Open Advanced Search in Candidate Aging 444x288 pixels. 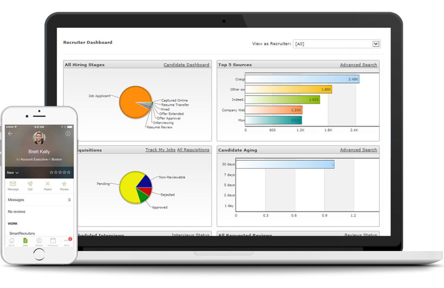coord(358,150)
